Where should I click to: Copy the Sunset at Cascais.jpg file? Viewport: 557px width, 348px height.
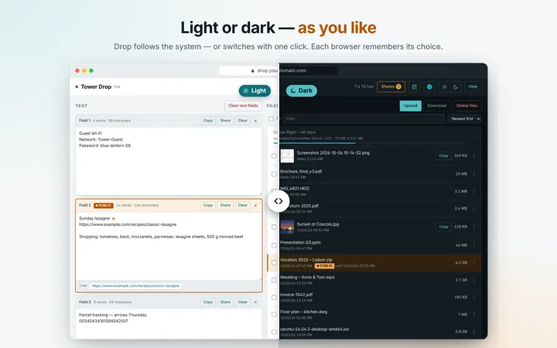pos(444,227)
